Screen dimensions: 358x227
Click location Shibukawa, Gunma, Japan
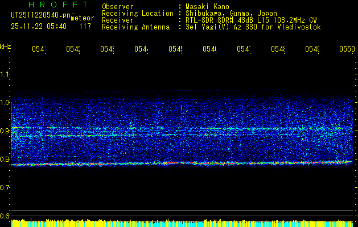pos(231,14)
